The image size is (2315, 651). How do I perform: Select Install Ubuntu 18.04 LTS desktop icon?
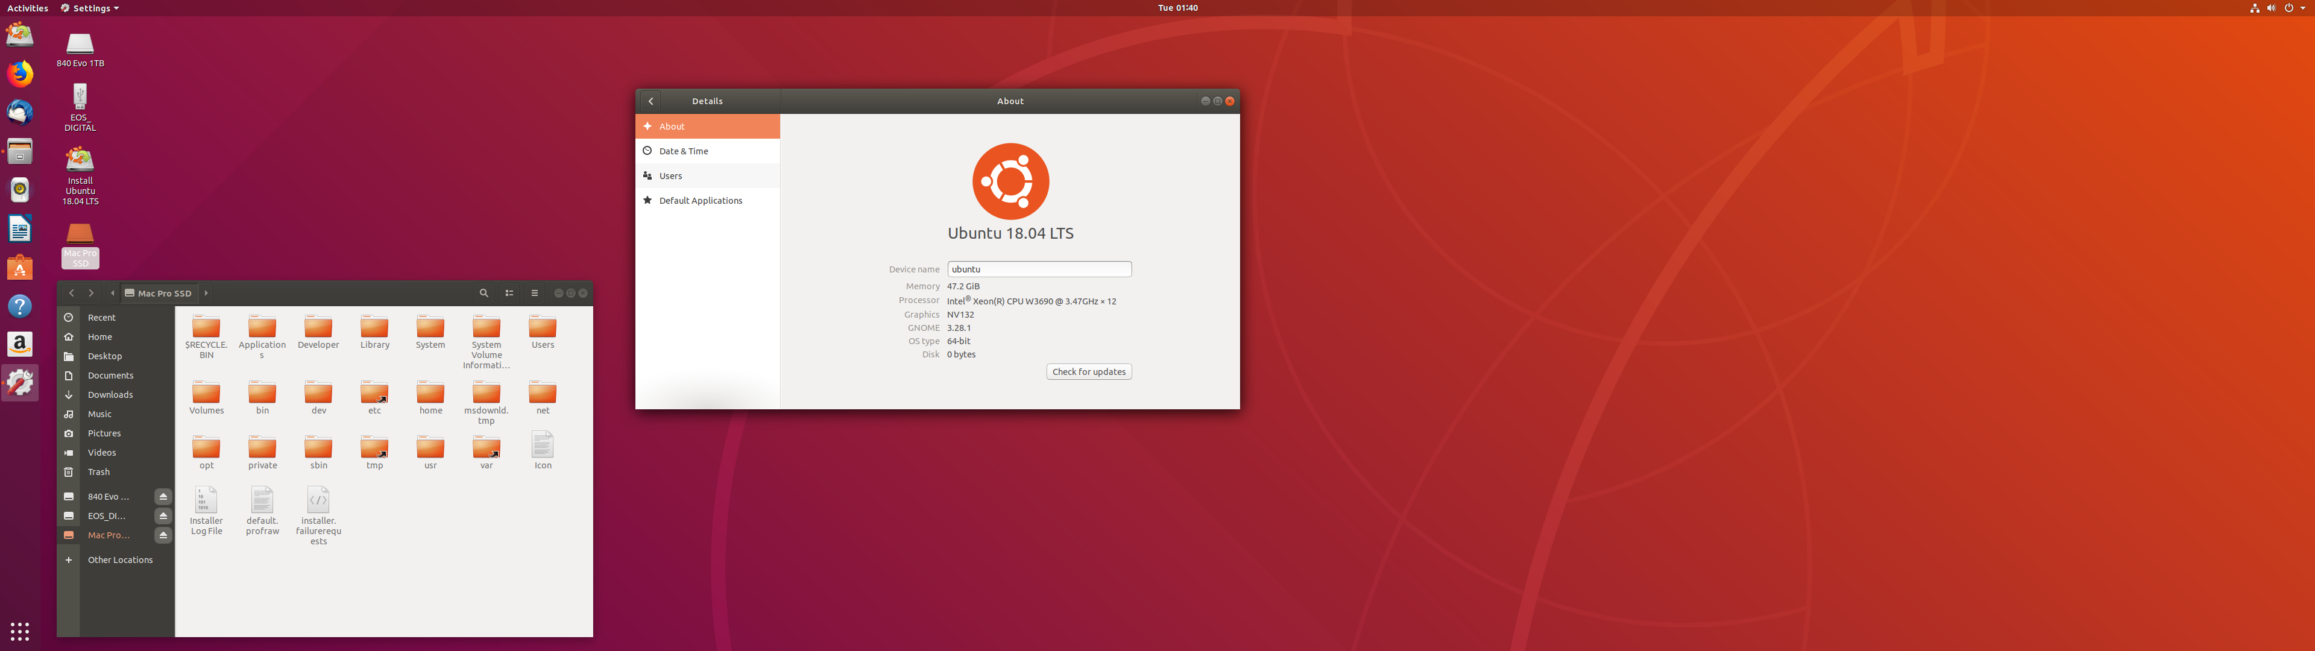pos(80,175)
